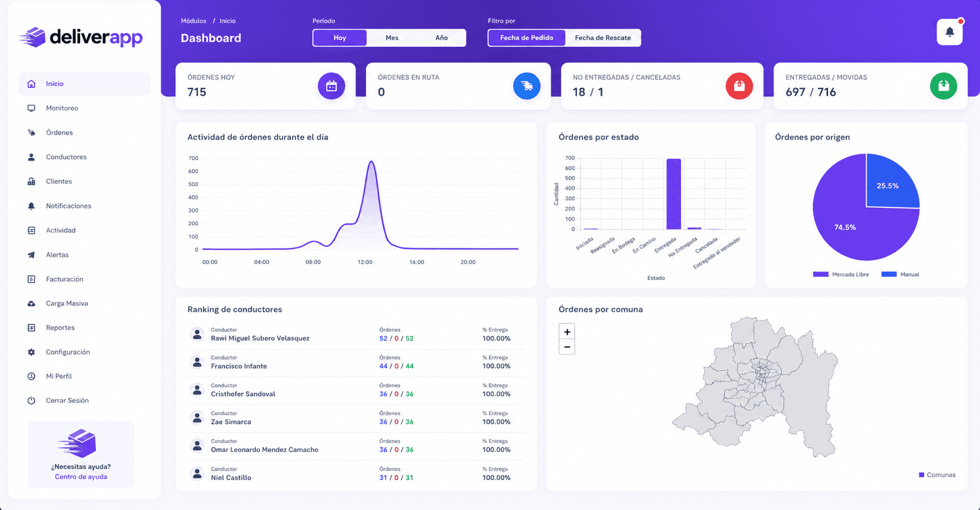Switch period to Año
Viewport: 980px width, 510px height.
pos(442,38)
